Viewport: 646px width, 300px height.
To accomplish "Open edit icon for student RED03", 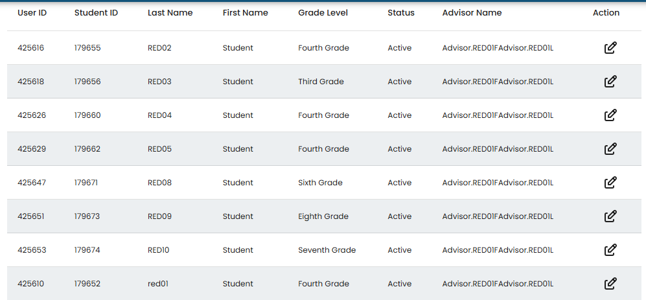I will [610, 82].
